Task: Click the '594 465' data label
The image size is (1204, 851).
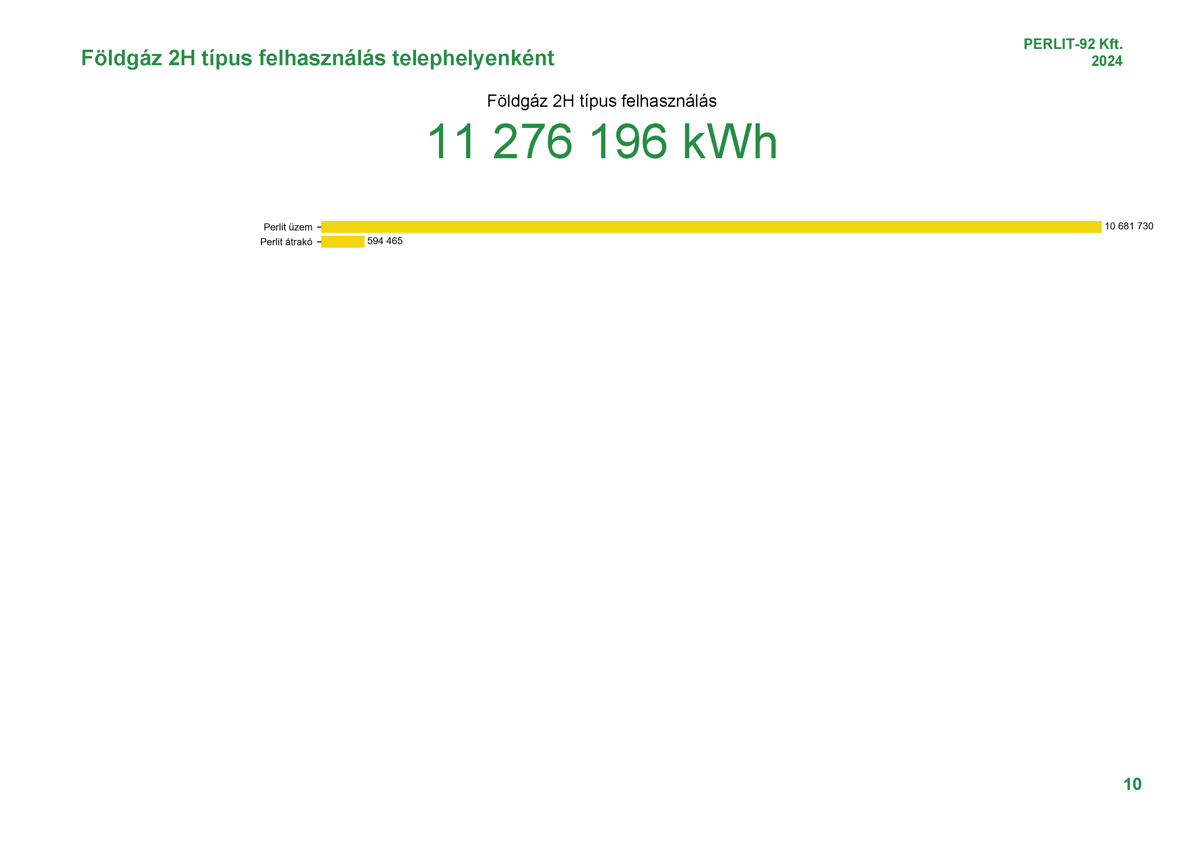Action: pyautogui.click(x=384, y=241)
